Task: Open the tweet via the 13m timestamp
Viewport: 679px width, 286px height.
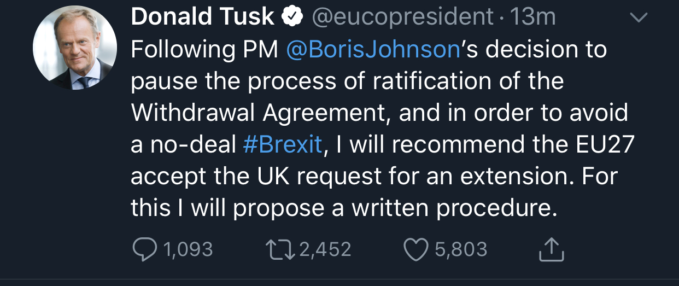Action: pyautogui.click(x=532, y=17)
